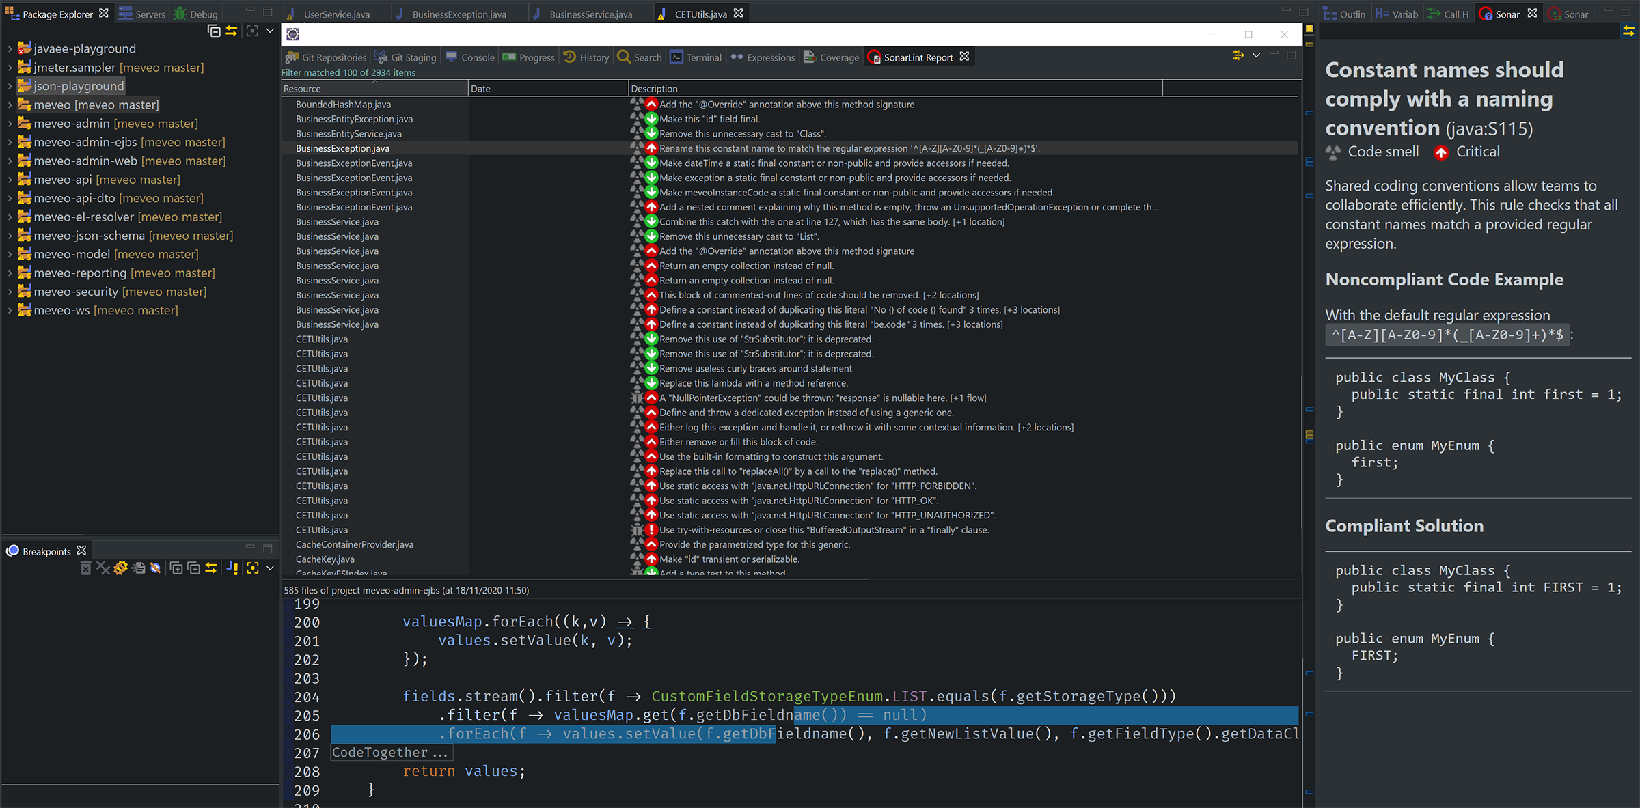Sort issues by Date column header
This screenshot has width=1640, height=808.
click(548, 88)
